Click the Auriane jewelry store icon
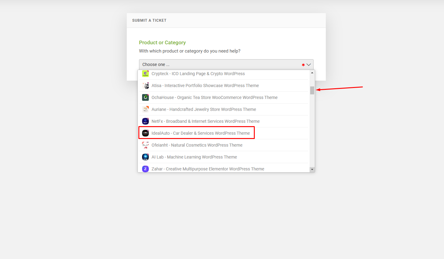This screenshot has width=444, height=259. click(x=145, y=109)
